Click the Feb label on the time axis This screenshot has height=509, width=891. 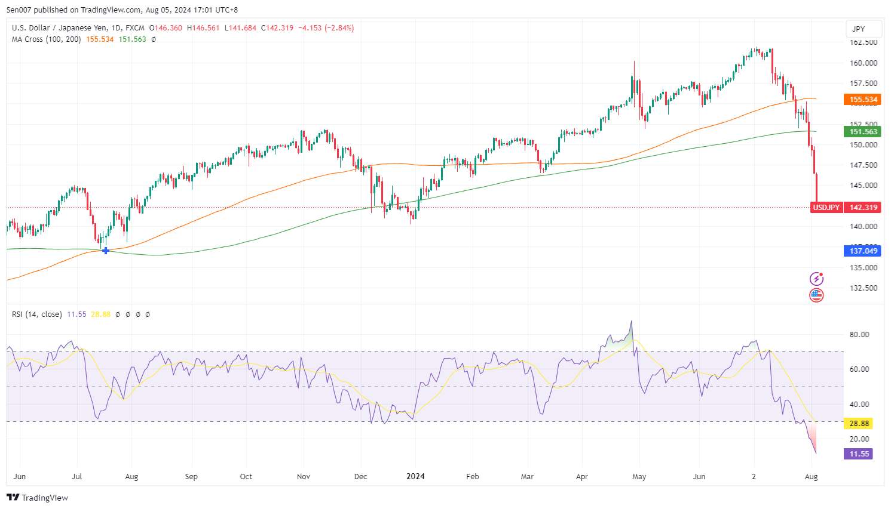[473, 477]
